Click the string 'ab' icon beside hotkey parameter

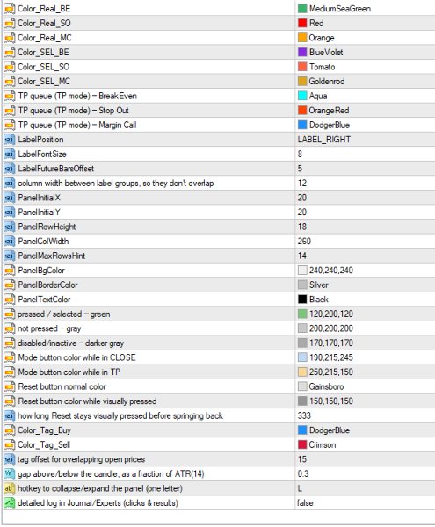tap(10, 488)
